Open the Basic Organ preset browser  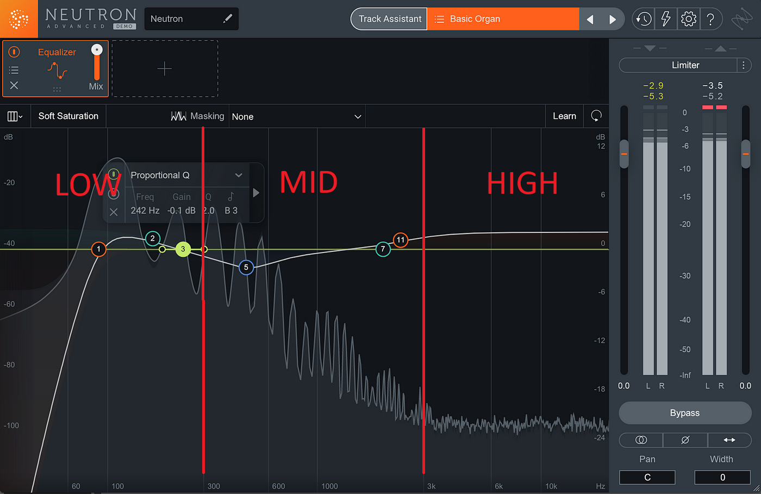[x=503, y=19]
